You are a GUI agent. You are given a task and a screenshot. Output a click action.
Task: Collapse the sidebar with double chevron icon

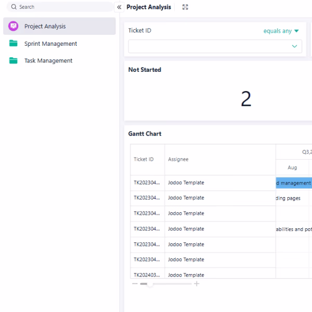coord(119,7)
